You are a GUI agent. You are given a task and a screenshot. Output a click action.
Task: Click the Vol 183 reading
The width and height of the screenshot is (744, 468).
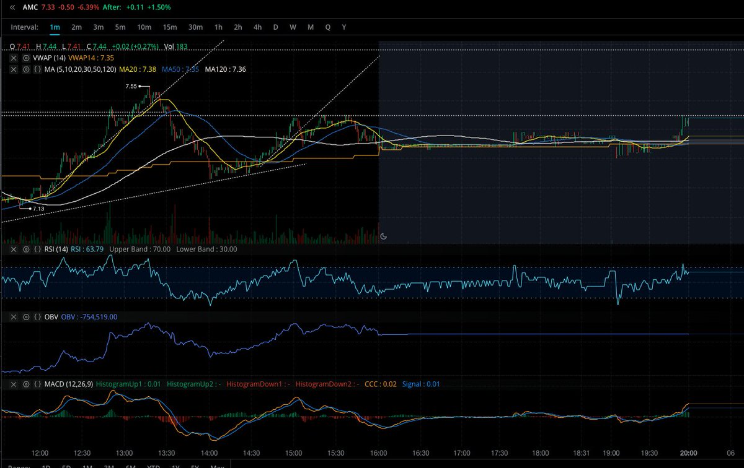176,46
